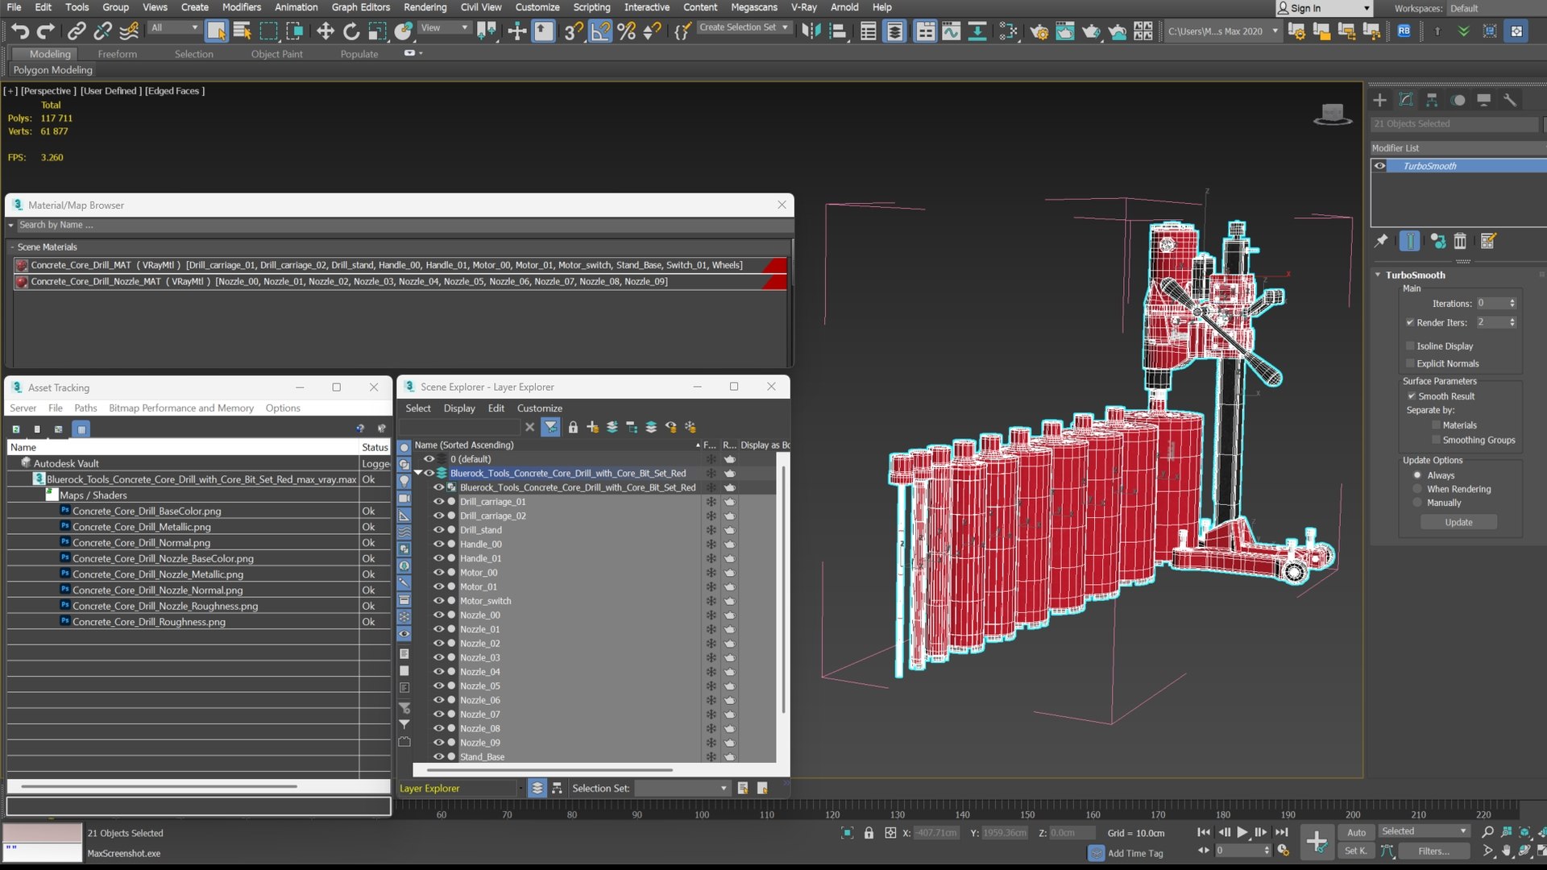Open the Graph Editors menu
Viewport: 1547px width, 870px height.
point(361,7)
